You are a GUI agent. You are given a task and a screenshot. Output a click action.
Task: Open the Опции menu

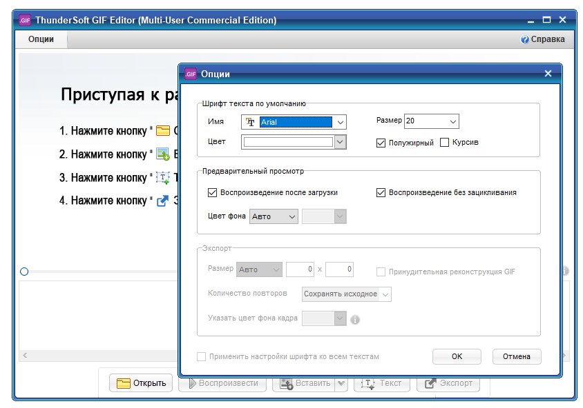(x=41, y=39)
